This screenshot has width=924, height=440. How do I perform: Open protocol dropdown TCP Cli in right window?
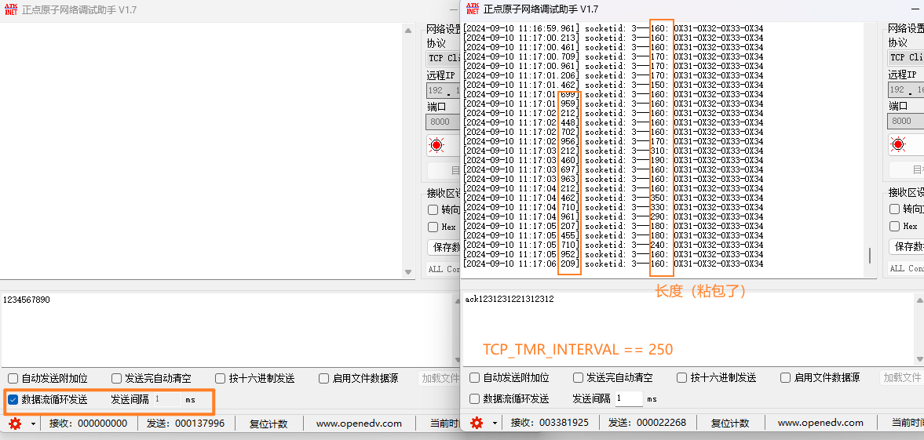coord(906,57)
